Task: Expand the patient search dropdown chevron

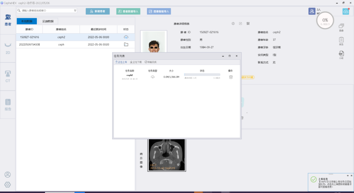Action: (x=75, y=10)
